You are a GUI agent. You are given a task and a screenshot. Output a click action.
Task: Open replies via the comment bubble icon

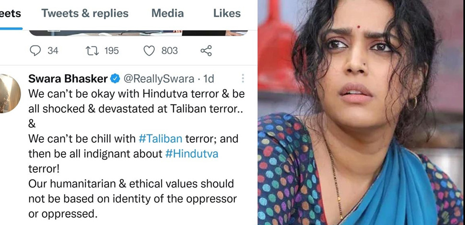pyautogui.click(x=35, y=51)
